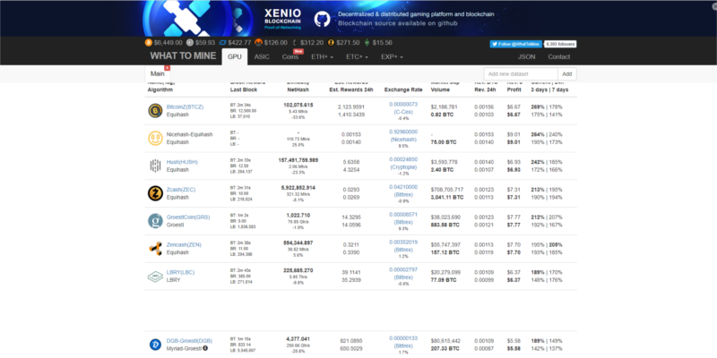Open the DGB-Groestl(DGB) coin link

pos(189,341)
